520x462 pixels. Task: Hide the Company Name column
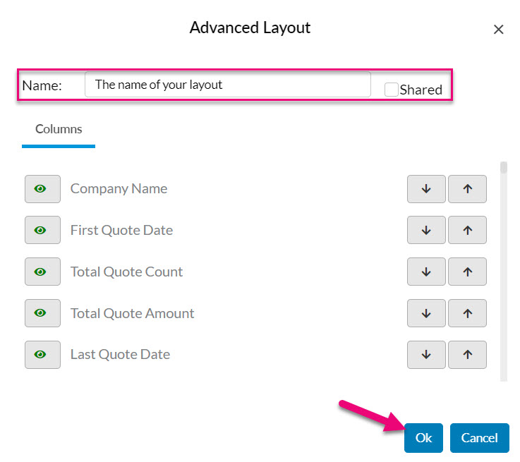[x=42, y=189]
